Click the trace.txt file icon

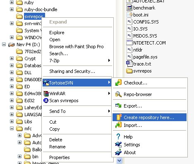tap(129, 63)
